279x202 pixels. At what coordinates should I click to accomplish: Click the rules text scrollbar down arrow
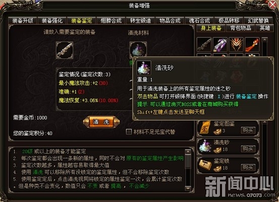point(188,188)
